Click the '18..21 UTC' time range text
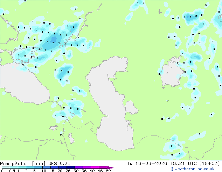 pos(183,164)
